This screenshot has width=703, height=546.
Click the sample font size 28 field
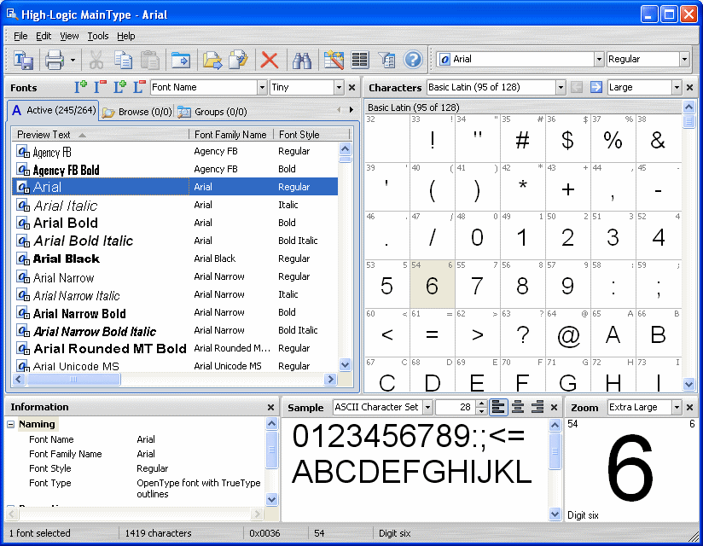[x=455, y=407]
